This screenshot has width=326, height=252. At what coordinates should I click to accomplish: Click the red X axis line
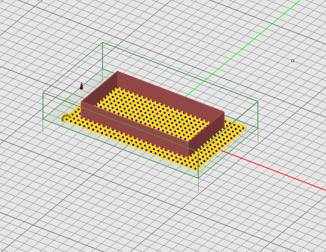pos(273,170)
